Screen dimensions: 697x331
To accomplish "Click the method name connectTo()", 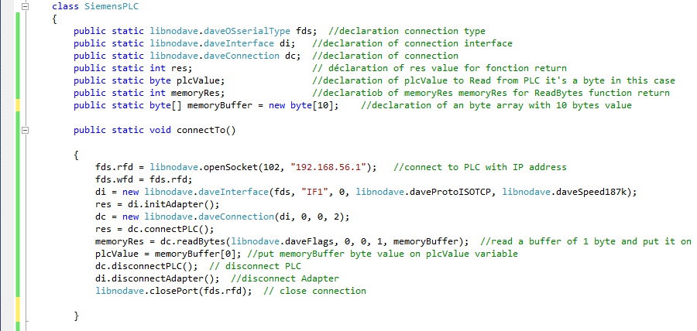I will tap(206, 131).
